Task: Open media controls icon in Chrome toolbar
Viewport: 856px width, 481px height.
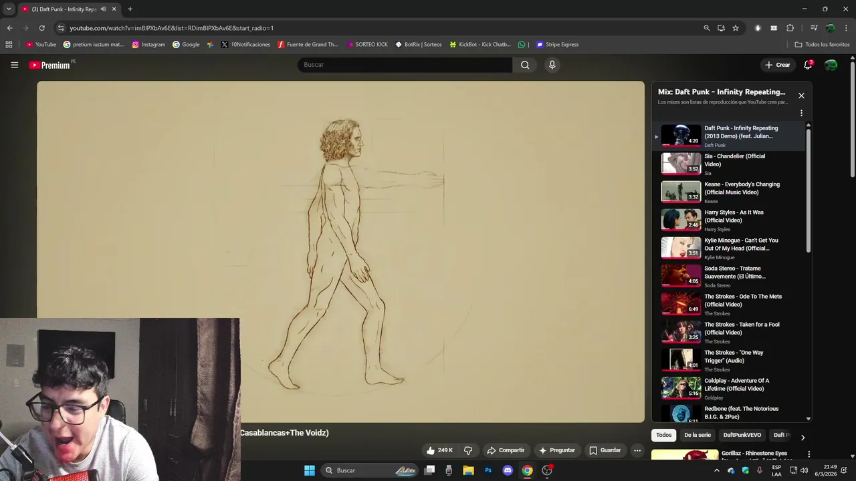Action: tap(814, 28)
